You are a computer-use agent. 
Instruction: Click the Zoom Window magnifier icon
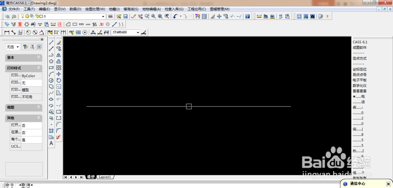tap(153, 16)
